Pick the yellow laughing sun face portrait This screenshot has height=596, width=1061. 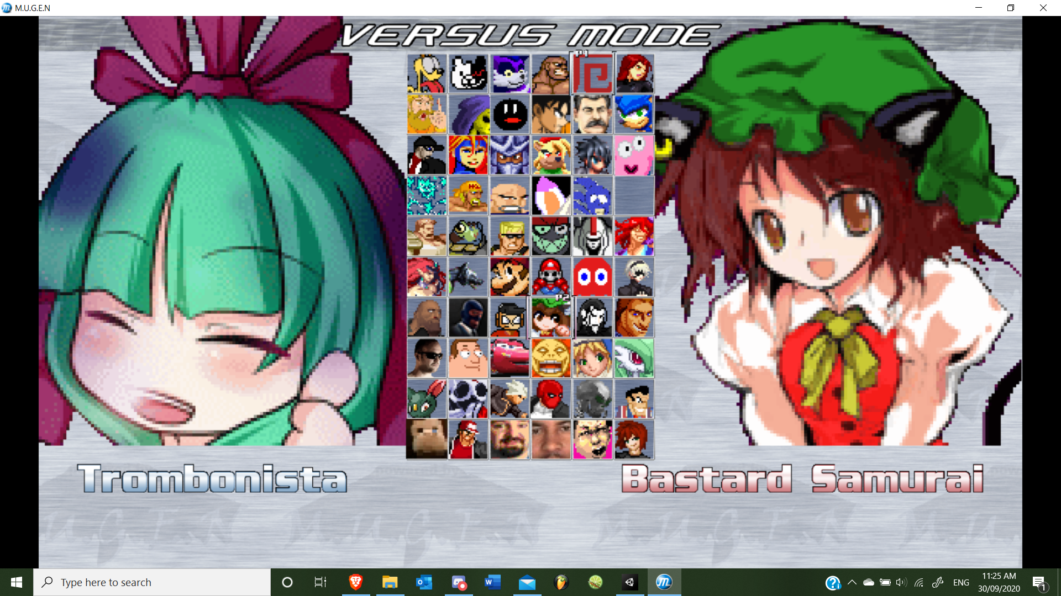[x=551, y=359]
